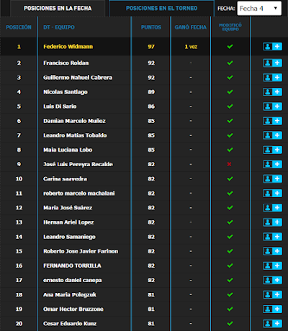Open Omar Hector Bruzzone's team link
The width and height of the screenshot is (288, 331).
coord(73,309)
